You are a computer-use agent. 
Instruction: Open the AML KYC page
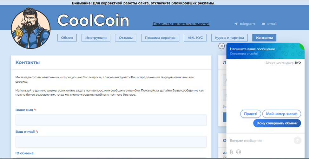(x=195, y=38)
